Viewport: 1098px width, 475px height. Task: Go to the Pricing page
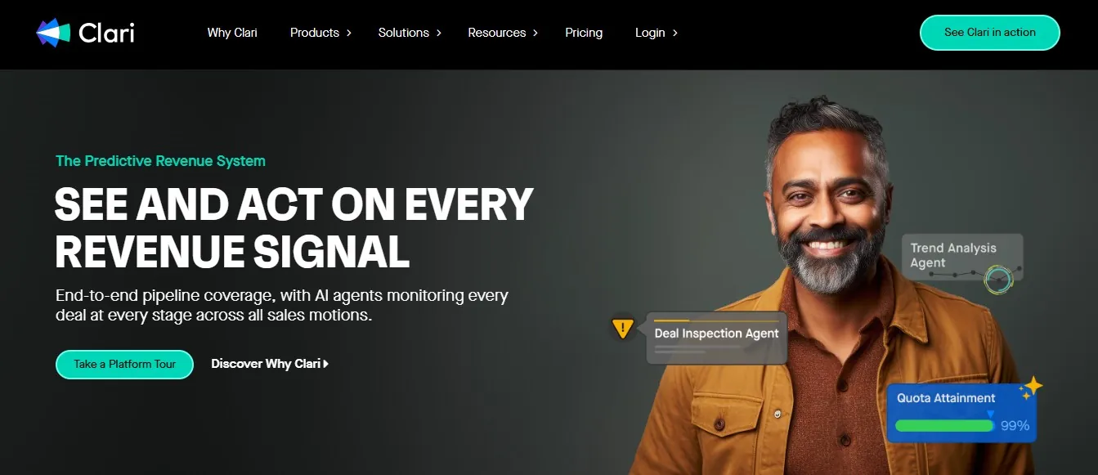[584, 33]
